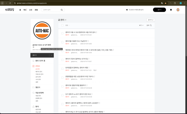Open the 2025-07-02 post about 블랙박스 데이터
This screenshot has width=187, height=114.
82,103
